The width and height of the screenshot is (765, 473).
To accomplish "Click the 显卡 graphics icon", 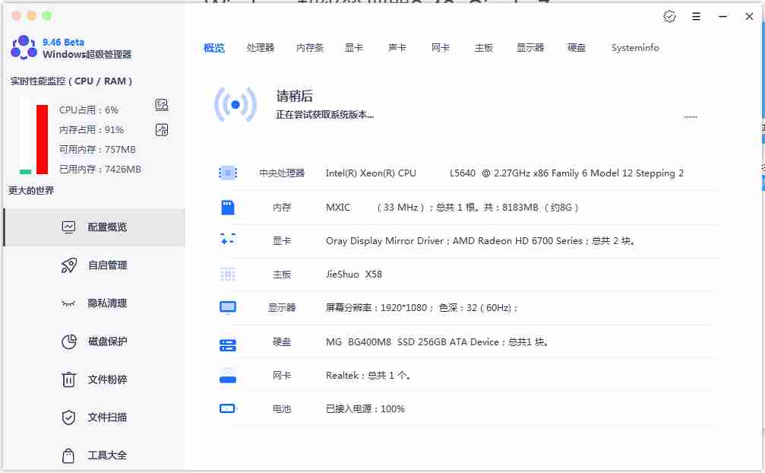I will [x=228, y=240].
